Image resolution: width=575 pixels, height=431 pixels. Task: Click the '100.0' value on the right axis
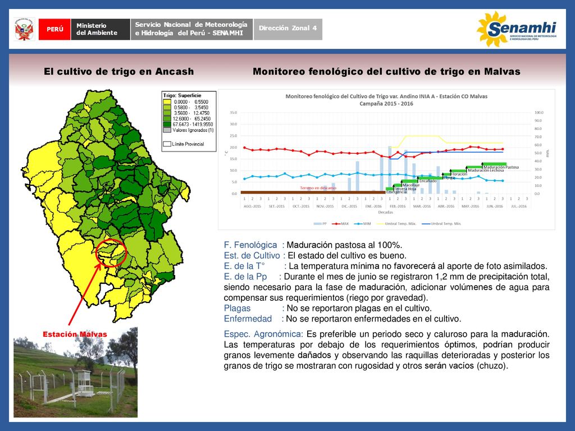539,112
